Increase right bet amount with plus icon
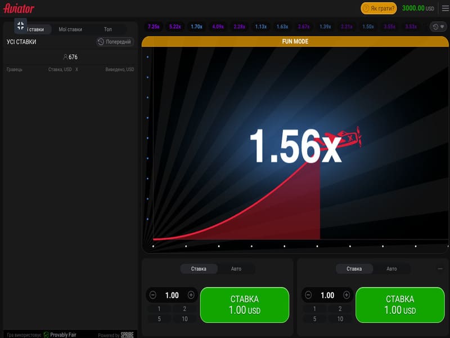Image resolution: width=450 pixels, height=338 pixels. pyautogui.click(x=346, y=295)
